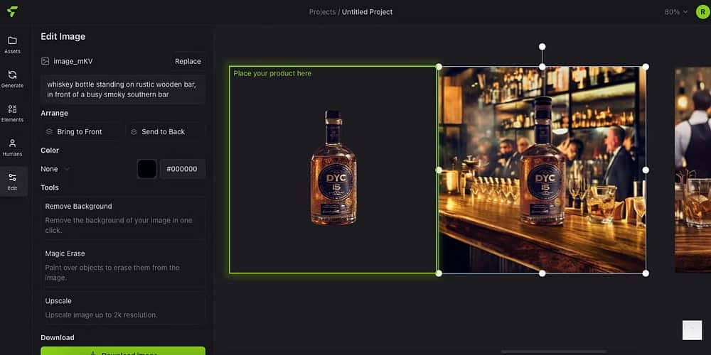Click the Edit Image panel heading
This screenshot has width=711, height=355.
(63, 37)
